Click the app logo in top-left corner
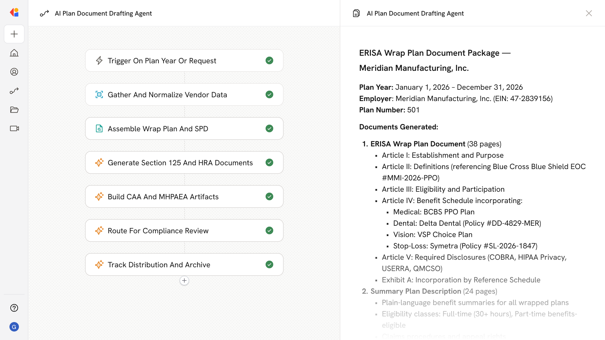 pos(14,12)
